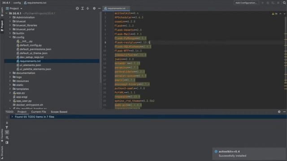Open Project panel gear options

pos(94,8)
